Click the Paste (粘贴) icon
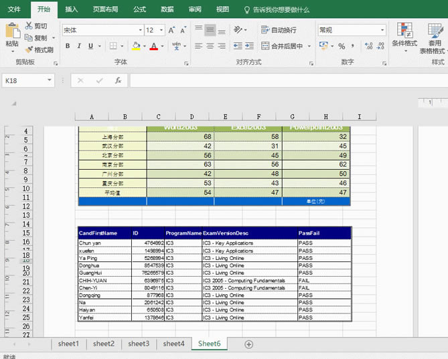This screenshot has height=359, width=448. point(12,31)
